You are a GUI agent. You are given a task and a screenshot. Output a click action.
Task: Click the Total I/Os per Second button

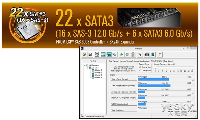[124, 79]
